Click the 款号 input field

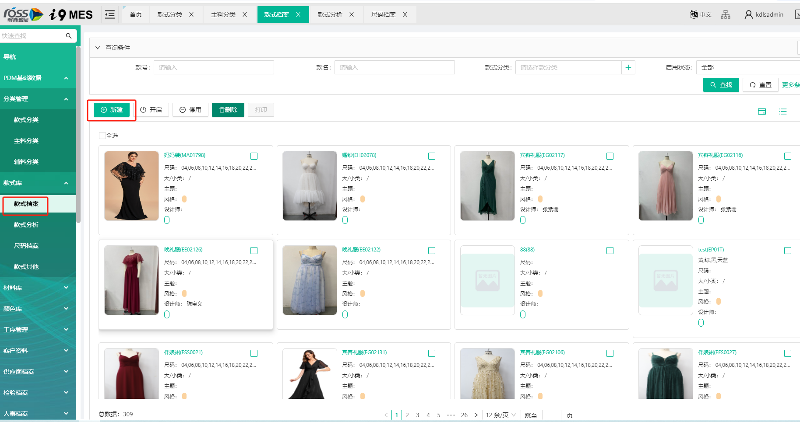click(214, 67)
